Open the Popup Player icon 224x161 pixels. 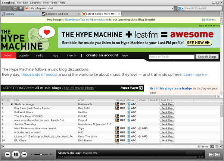[x=141, y=88]
